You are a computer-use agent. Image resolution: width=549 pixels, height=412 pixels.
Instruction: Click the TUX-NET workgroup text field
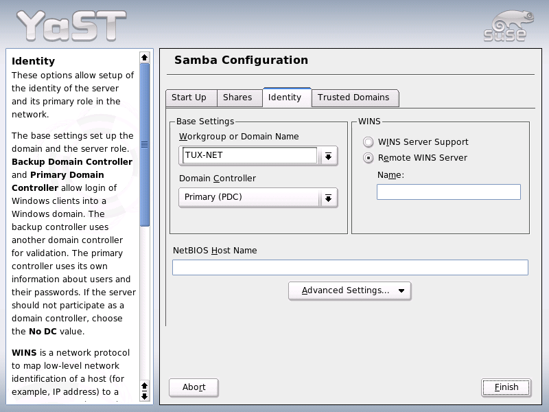pyautogui.click(x=250, y=155)
